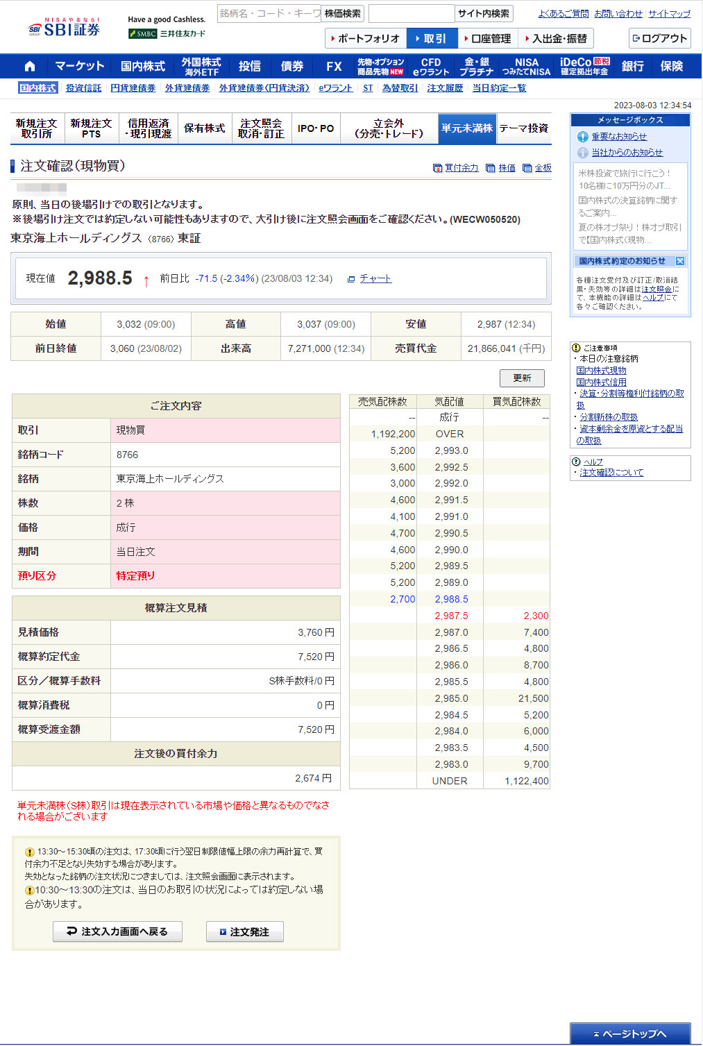The height and width of the screenshot is (1046, 703).
Task: Click the home icon in navigation bar
Action: point(29,67)
